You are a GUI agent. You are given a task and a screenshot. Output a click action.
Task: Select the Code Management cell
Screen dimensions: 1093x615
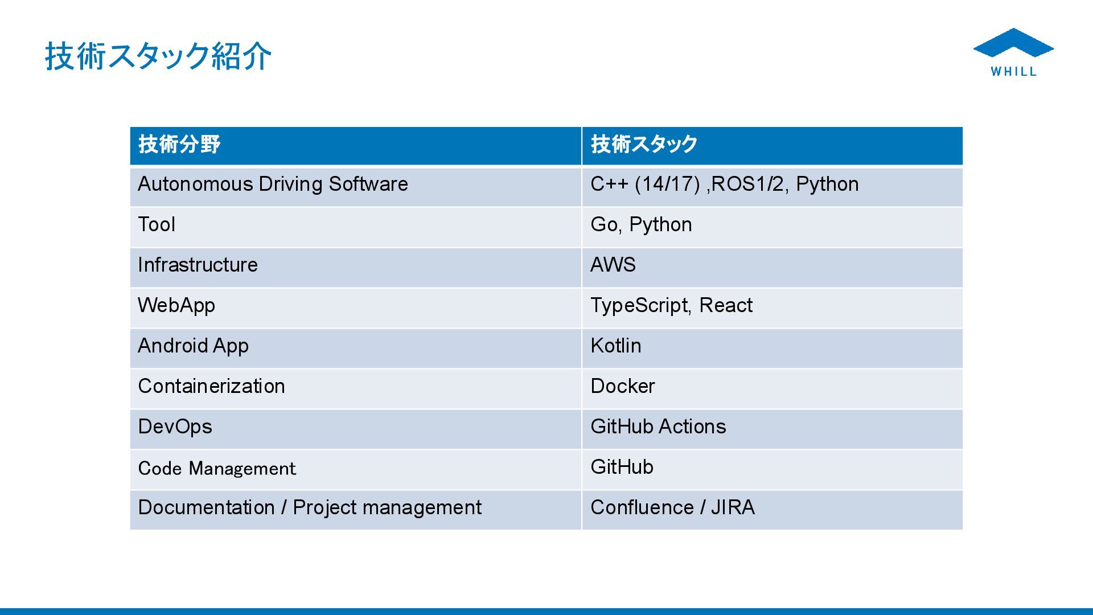click(217, 469)
